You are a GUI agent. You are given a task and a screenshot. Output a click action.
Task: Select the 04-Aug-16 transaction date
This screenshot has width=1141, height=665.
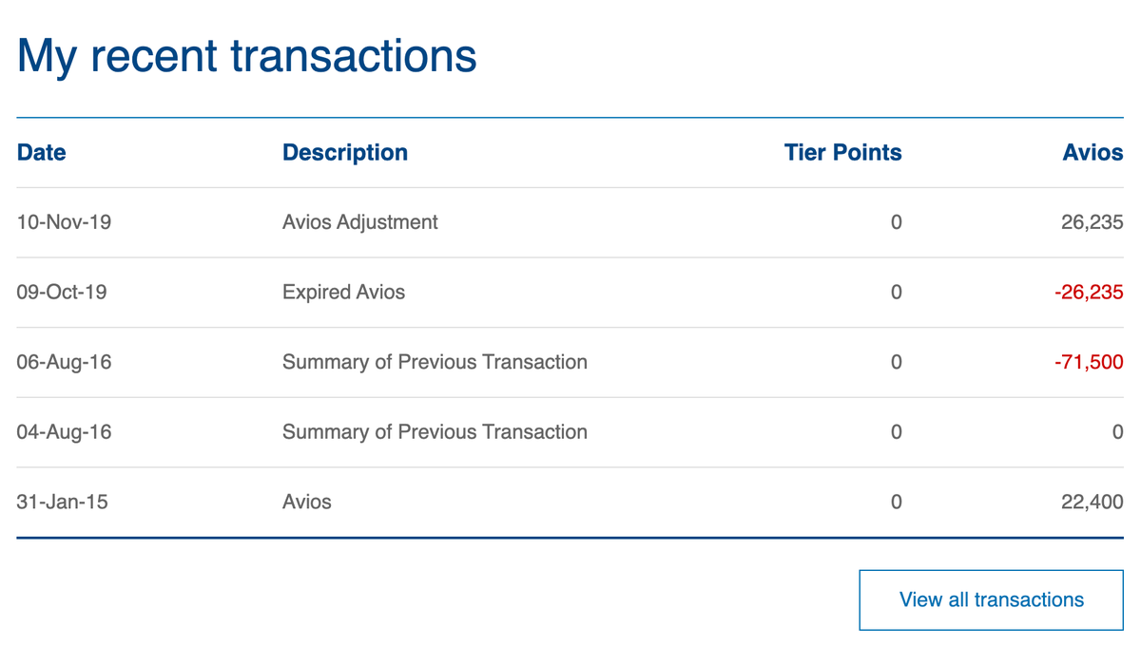[64, 432]
